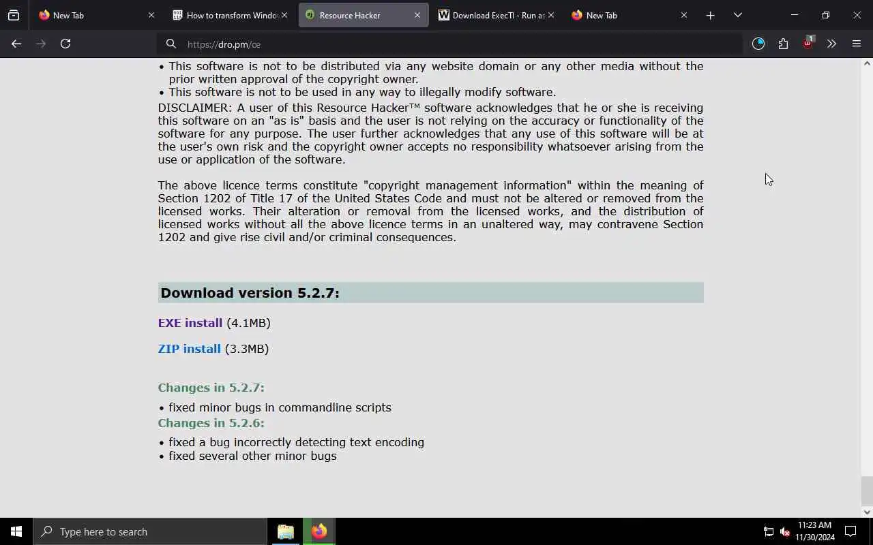Click the scrollbar down arrow
The height and width of the screenshot is (545, 873).
867,512
